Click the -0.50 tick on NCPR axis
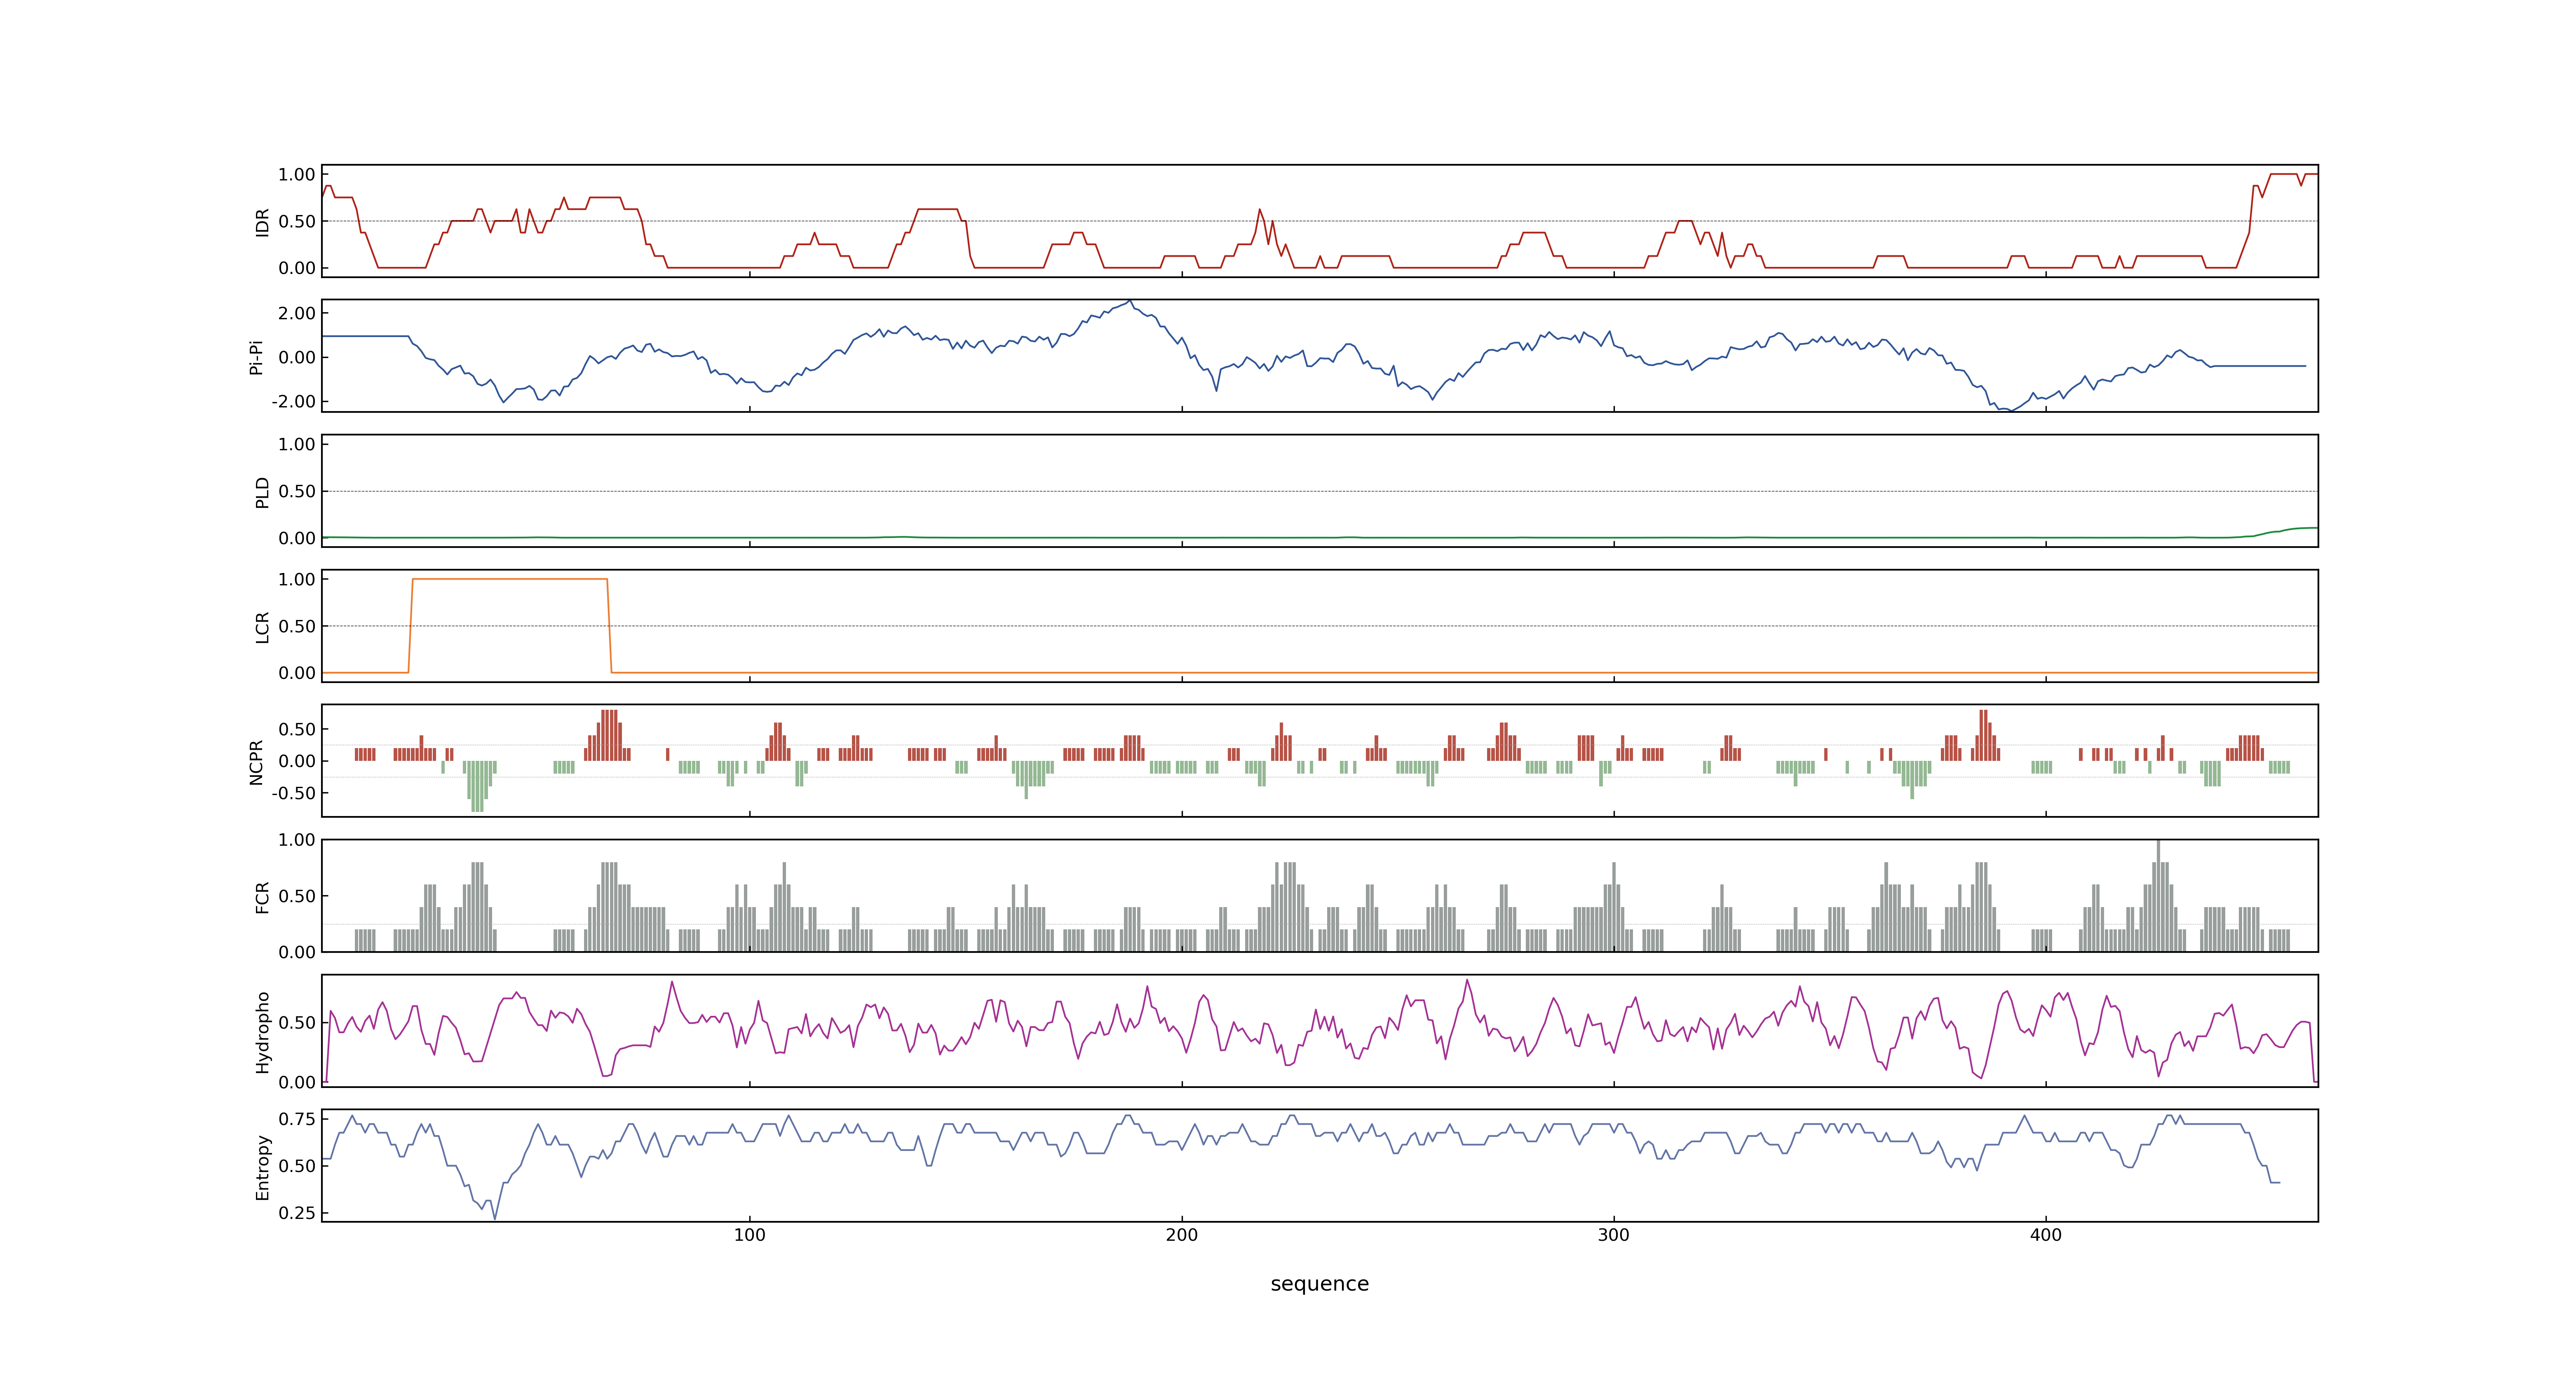Screen dimensions: 2576x1373 [293, 793]
